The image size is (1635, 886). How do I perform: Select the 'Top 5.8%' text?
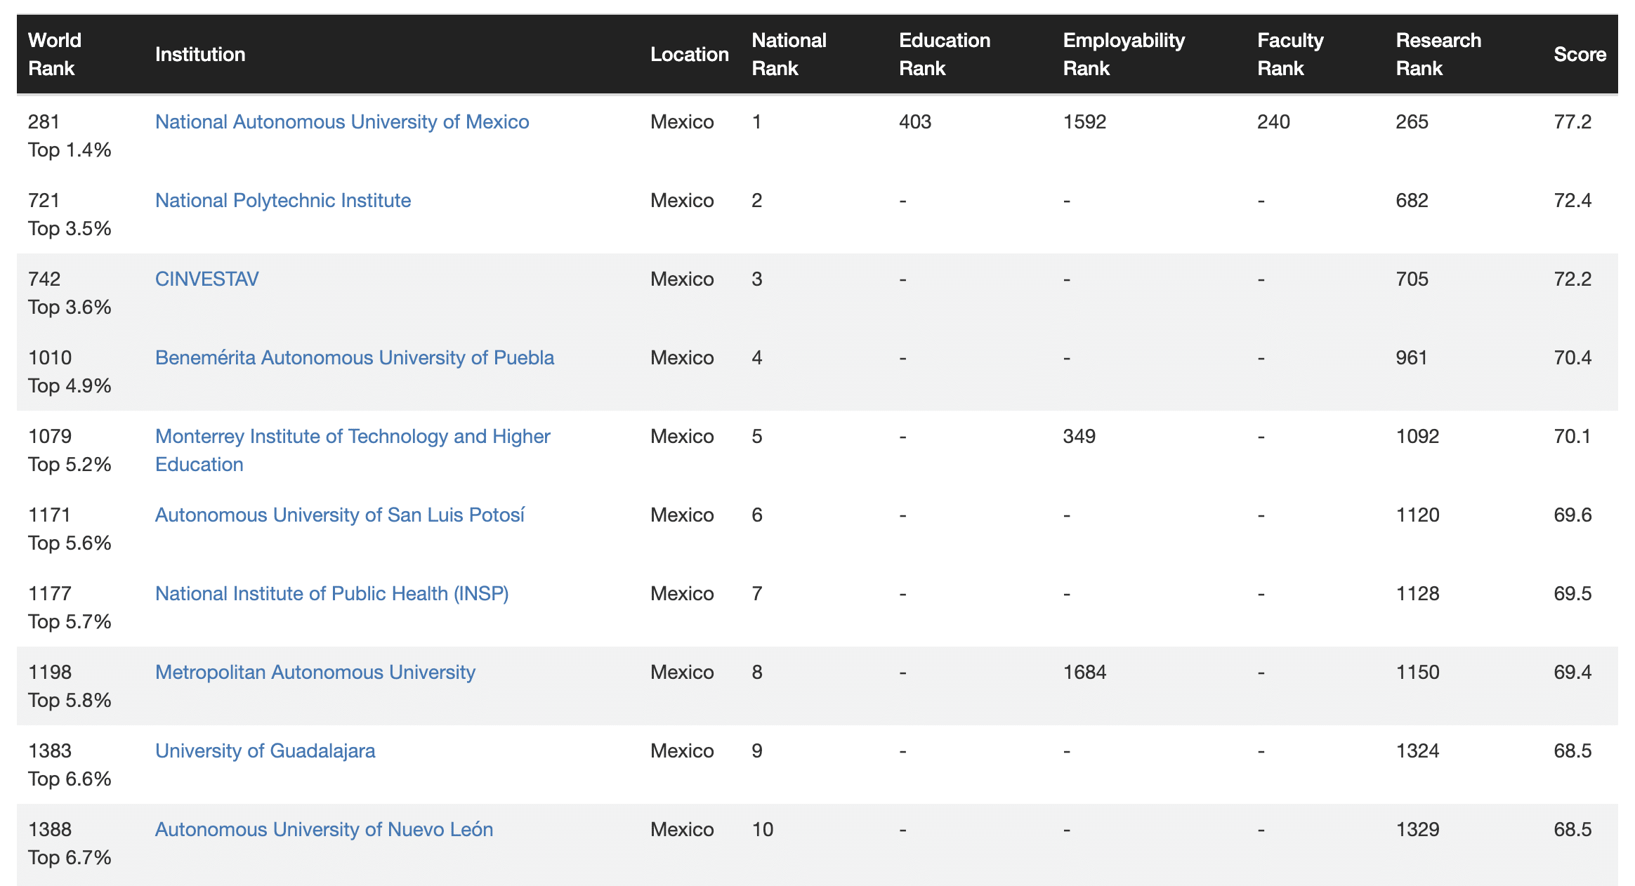70,700
